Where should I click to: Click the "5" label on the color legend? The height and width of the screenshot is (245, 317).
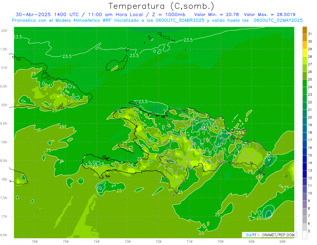click(x=309, y=231)
